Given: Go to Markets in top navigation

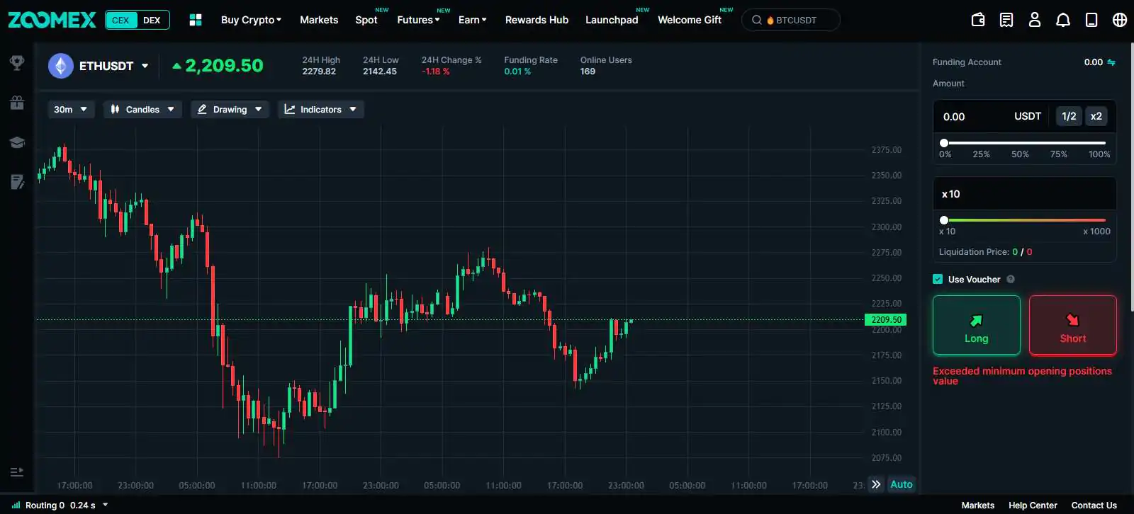Looking at the screenshot, I should click(319, 20).
